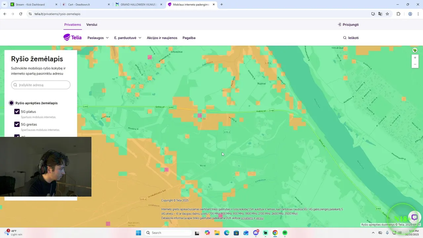The height and width of the screenshot is (238, 423).
Task: Click the webcam overlay thumbnail
Action: pos(46,167)
